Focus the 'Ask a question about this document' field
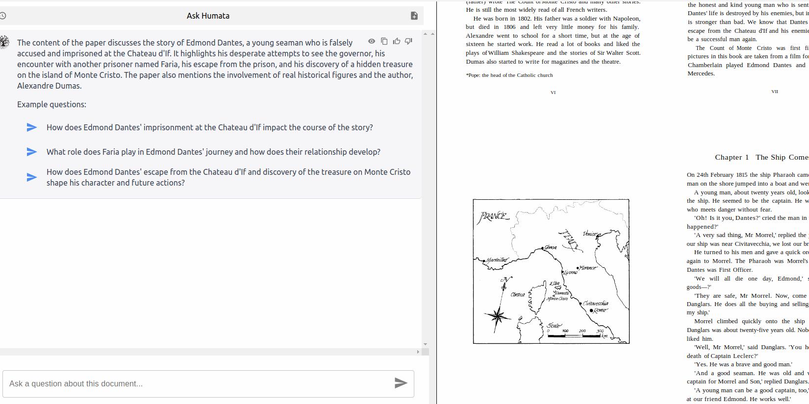Screen dimensions: 809x404 (196, 383)
